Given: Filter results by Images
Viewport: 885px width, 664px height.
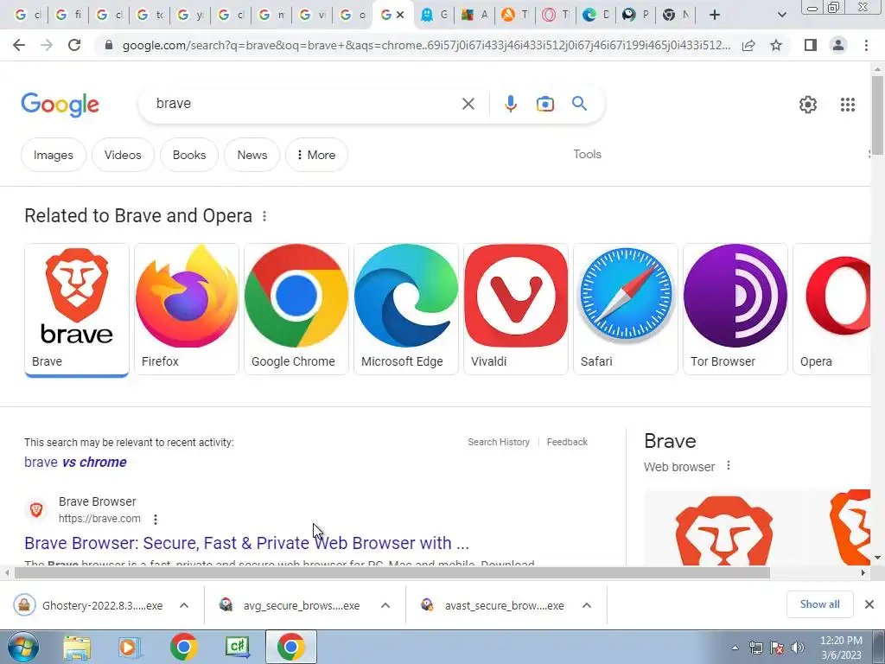Looking at the screenshot, I should [x=53, y=155].
